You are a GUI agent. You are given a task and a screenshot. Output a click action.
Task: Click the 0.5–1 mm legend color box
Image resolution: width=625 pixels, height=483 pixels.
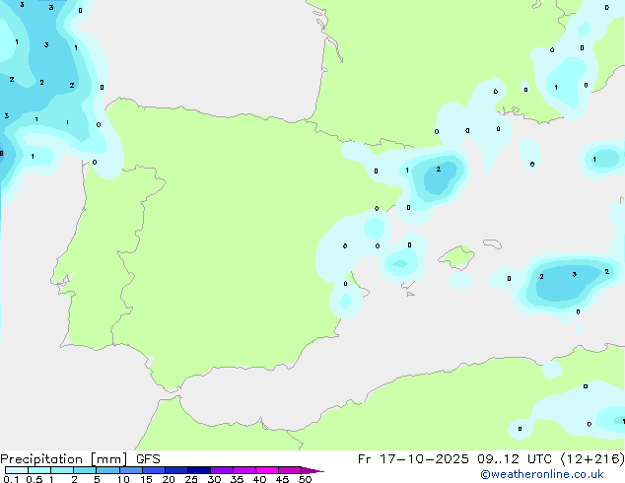39,470
